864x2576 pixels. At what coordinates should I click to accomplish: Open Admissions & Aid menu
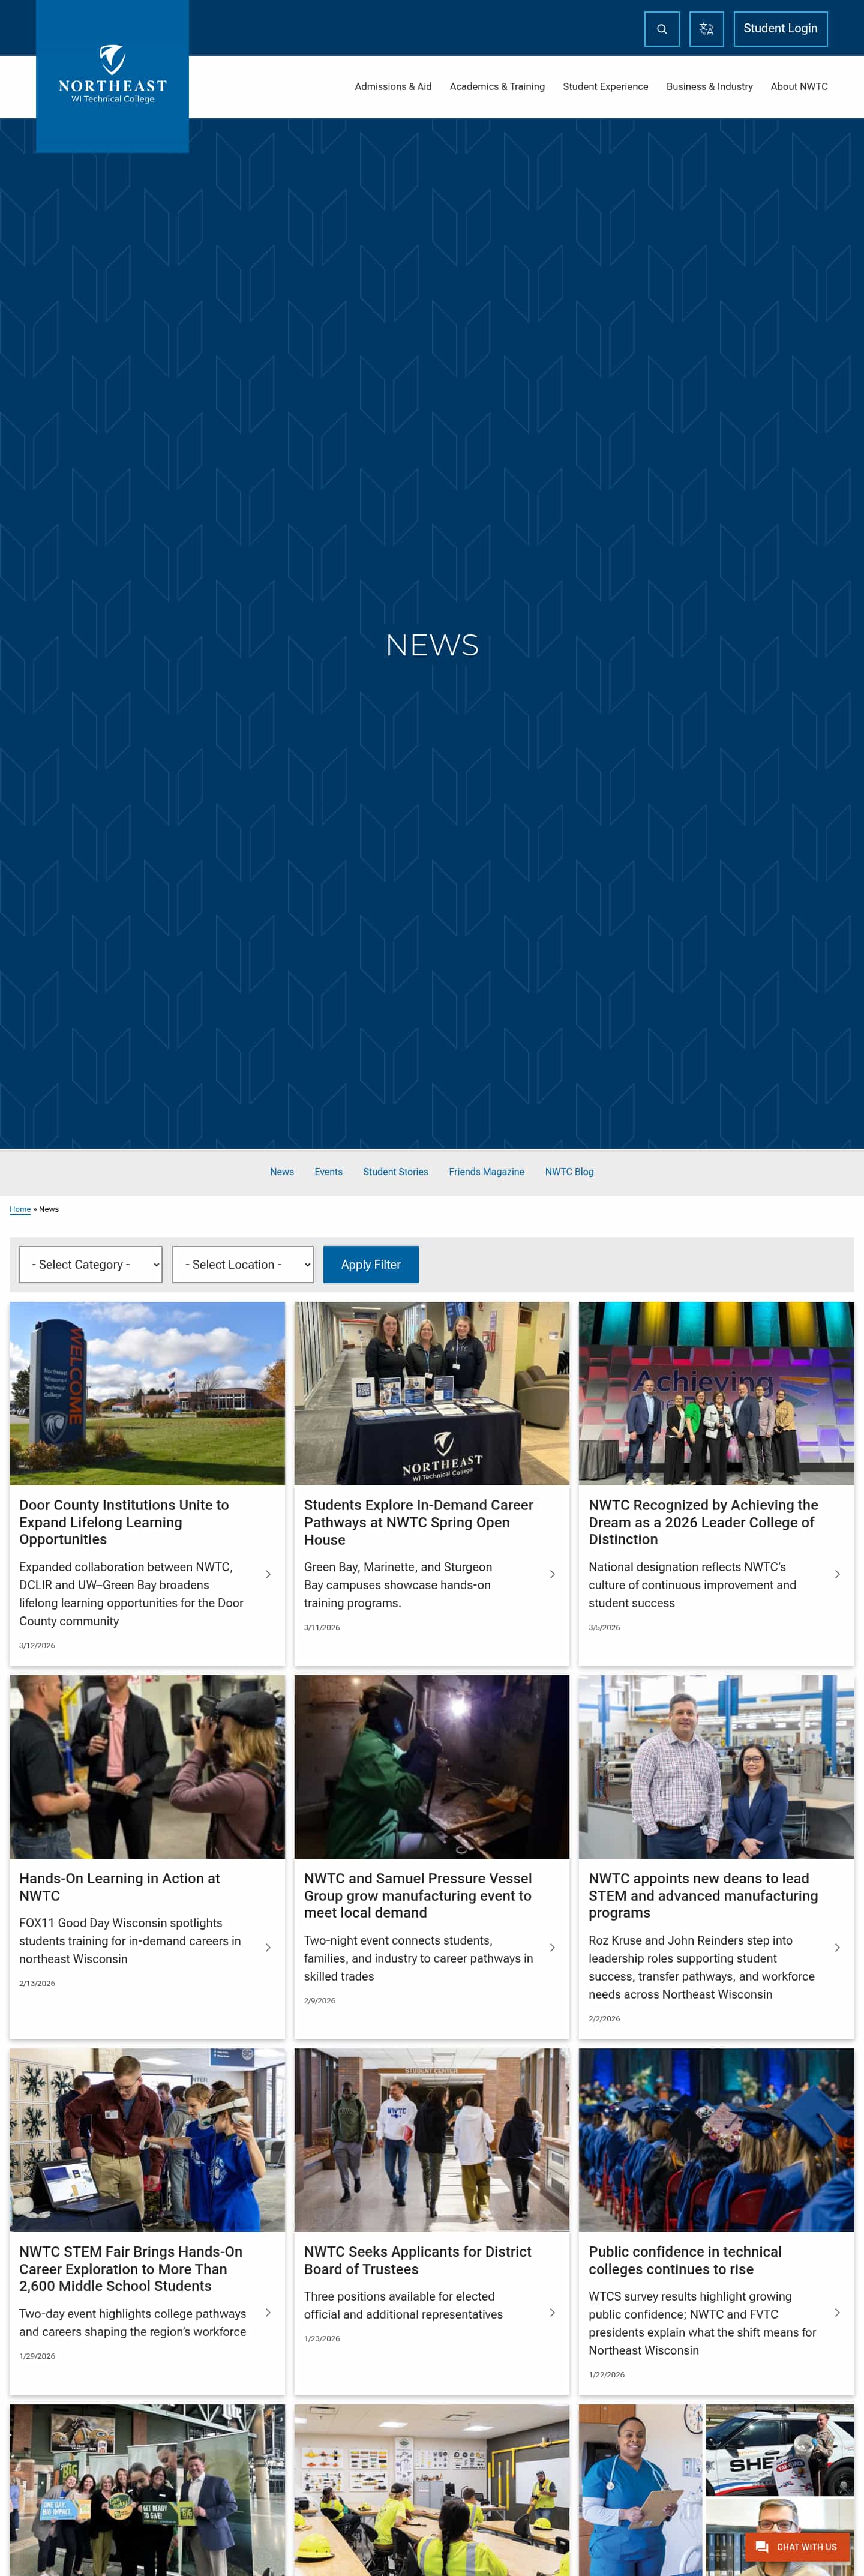click(x=393, y=87)
